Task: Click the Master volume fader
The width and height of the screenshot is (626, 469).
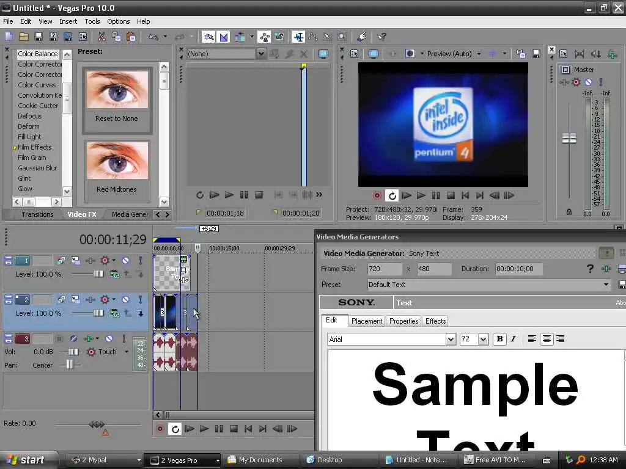Action: pos(569,139)
